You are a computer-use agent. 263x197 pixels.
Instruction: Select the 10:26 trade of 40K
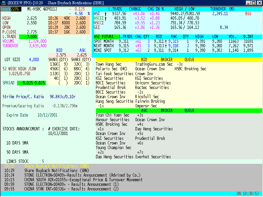[67, 18]
